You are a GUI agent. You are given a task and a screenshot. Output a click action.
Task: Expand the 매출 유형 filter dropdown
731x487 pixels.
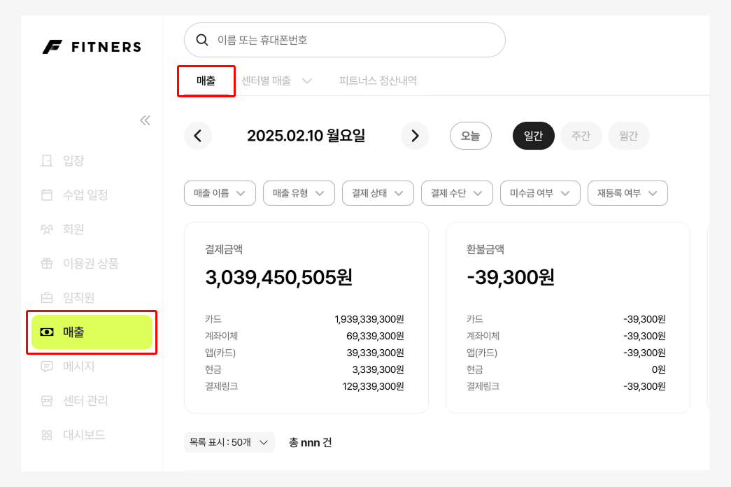pyautogui.click(x=299, y=193)
